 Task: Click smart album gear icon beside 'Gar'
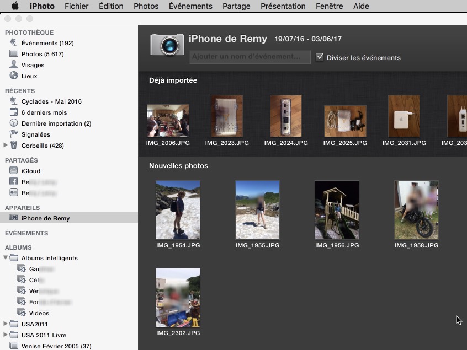(x=22, y=268)
